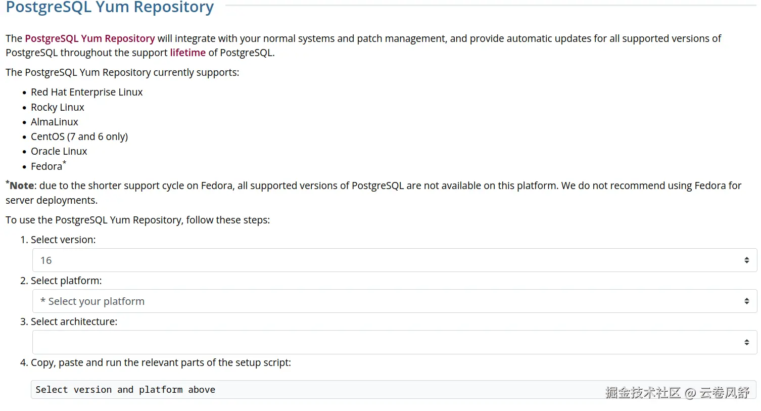Open the PostgreSQL Yum Repository link
This screenshot has width=761, height=411.
coord(89,38)
